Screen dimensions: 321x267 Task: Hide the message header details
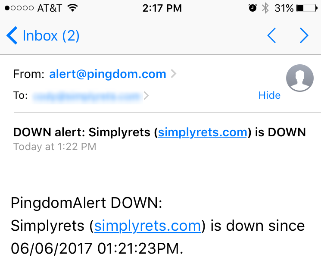(x=269, y=95)
